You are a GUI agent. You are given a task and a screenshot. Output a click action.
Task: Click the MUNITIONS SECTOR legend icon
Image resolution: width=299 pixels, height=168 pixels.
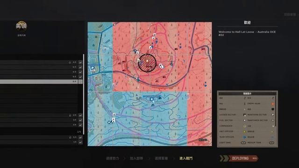click(x=273, y=115)
